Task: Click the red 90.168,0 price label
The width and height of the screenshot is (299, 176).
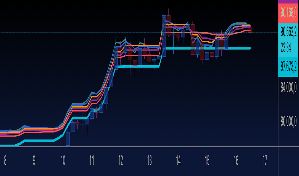Action: point(288,13)
